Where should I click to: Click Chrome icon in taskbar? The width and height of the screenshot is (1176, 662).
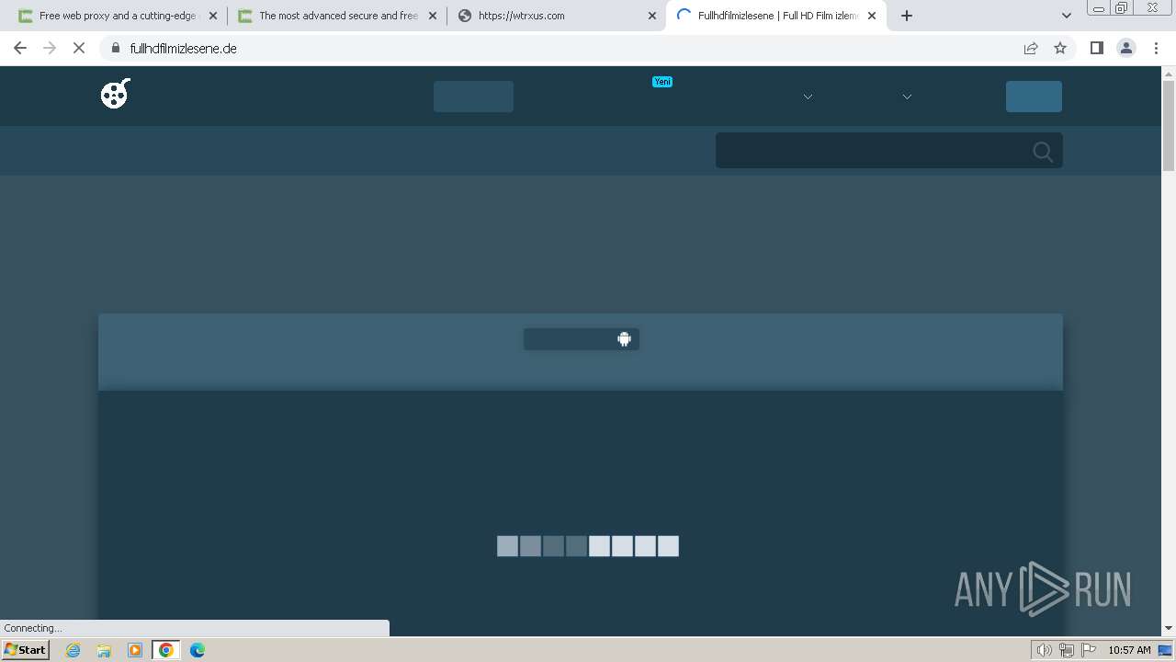pos(166,650)
